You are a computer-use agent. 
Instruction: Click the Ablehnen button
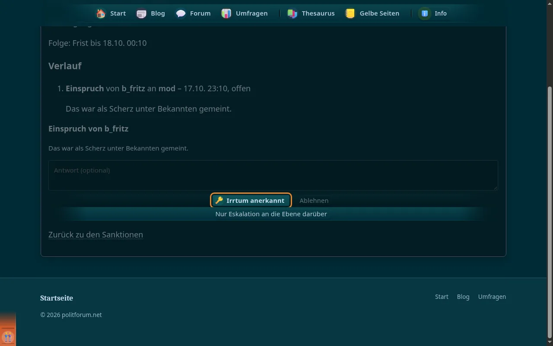coord(314,200)
